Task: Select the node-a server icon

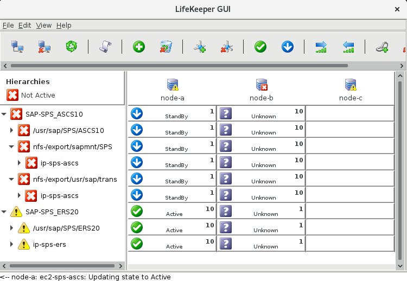Action: tap(173, 85)
